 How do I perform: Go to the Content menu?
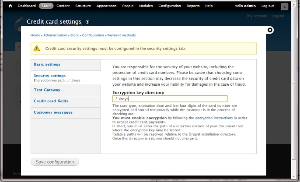tap(63, 6)
